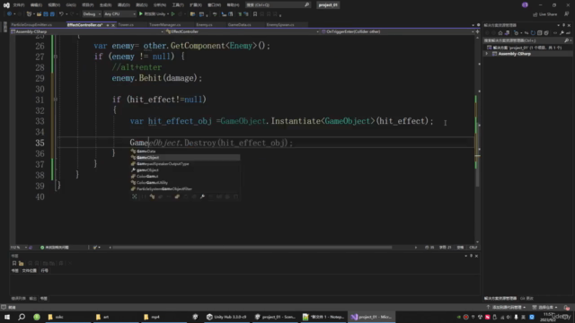Image resolution: width=575 pixels, height=323 pixels.
Task: Open the Live Share feedback icon
Action: [567, 14]
